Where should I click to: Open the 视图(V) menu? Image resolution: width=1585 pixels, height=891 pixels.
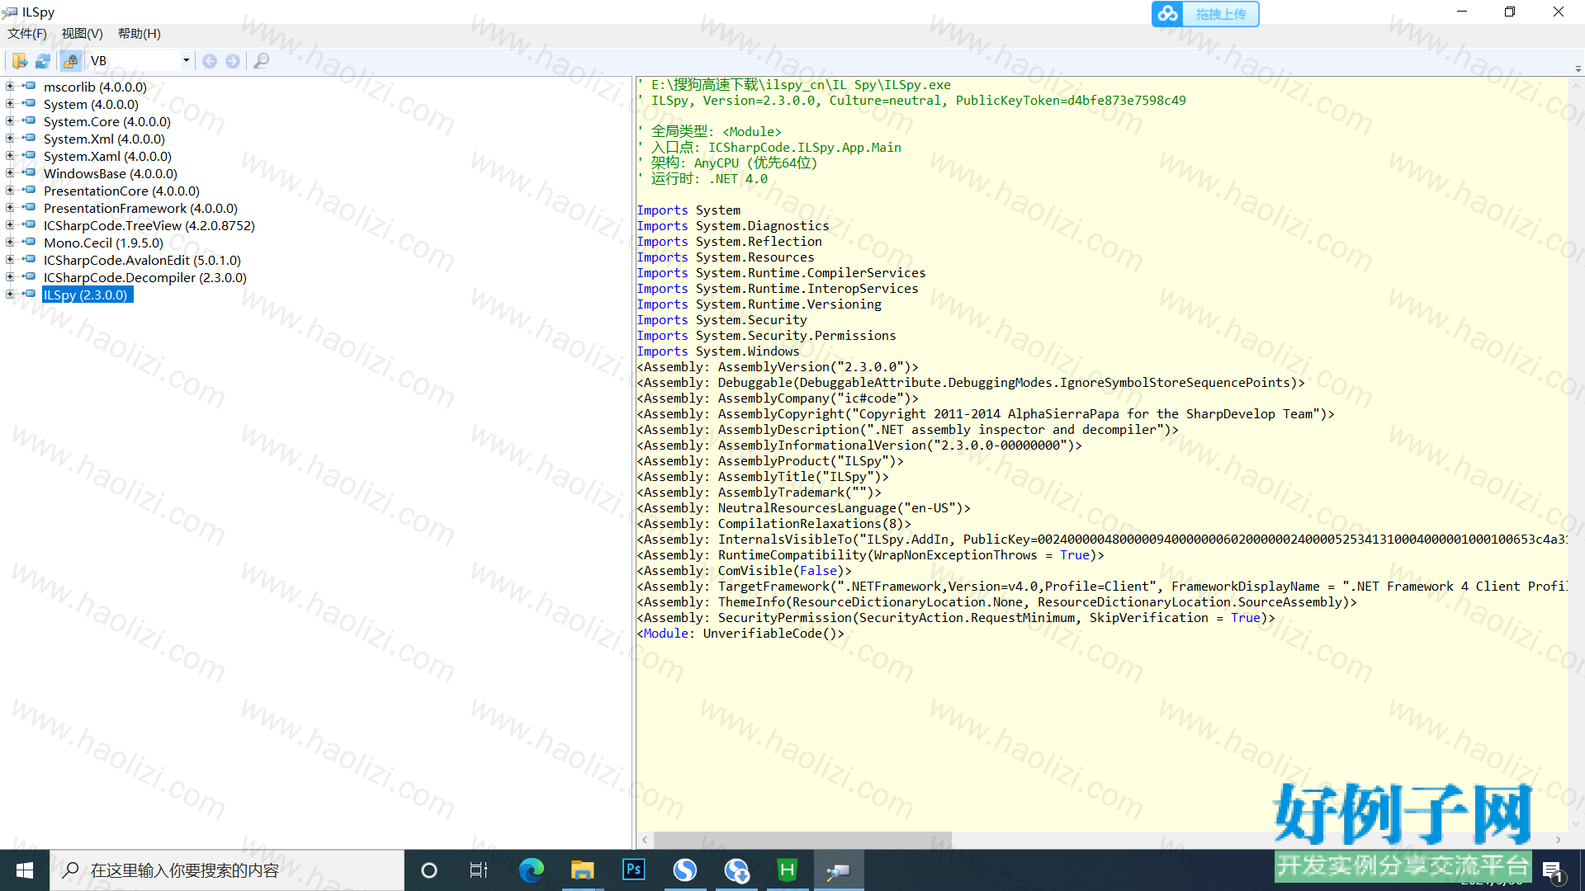83,34
